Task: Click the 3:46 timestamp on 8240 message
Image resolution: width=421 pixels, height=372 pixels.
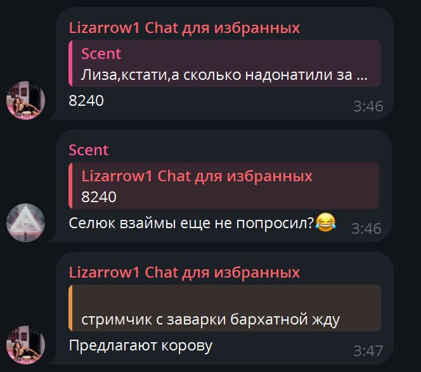Action: coord(368,106)
